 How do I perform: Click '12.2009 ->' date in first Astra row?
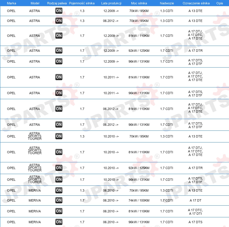(x=111, y=11)
